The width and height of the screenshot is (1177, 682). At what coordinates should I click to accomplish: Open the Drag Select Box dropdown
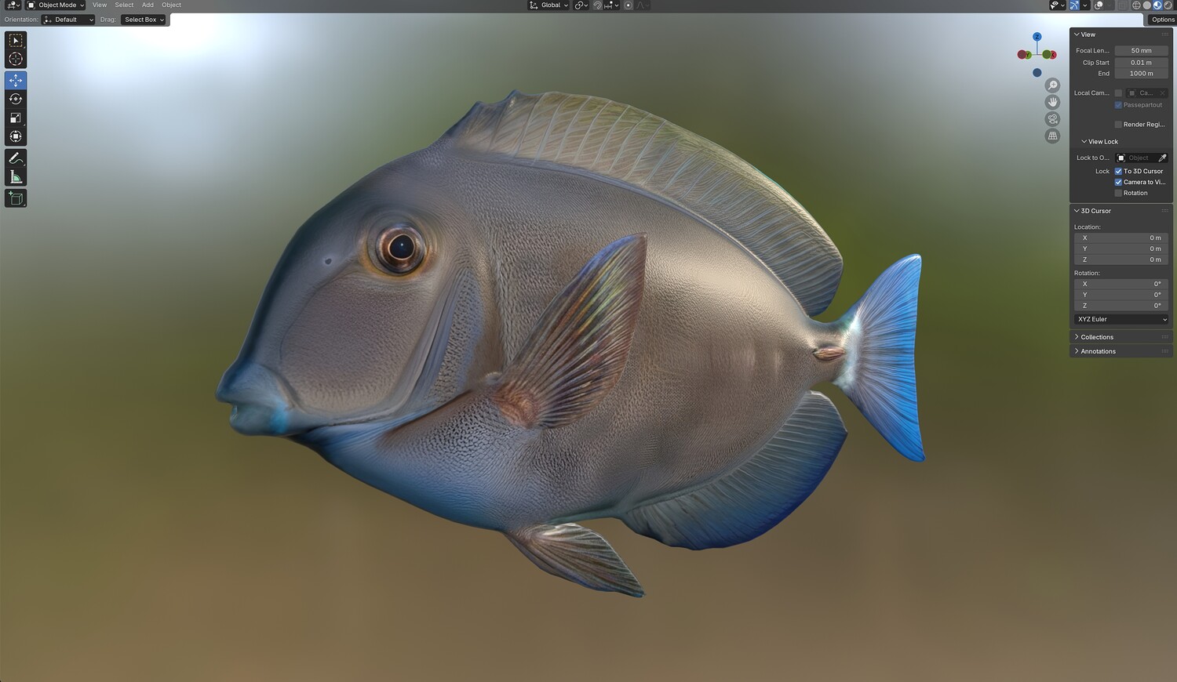144,20
